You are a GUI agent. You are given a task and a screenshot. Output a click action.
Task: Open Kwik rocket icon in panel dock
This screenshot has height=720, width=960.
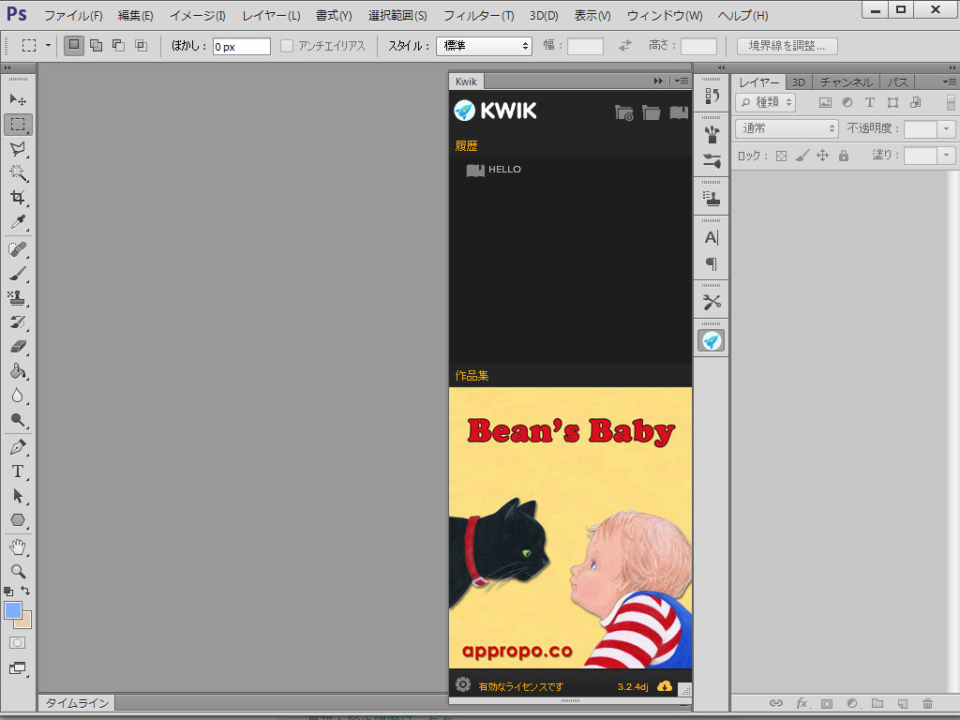[x=711, y=340]
